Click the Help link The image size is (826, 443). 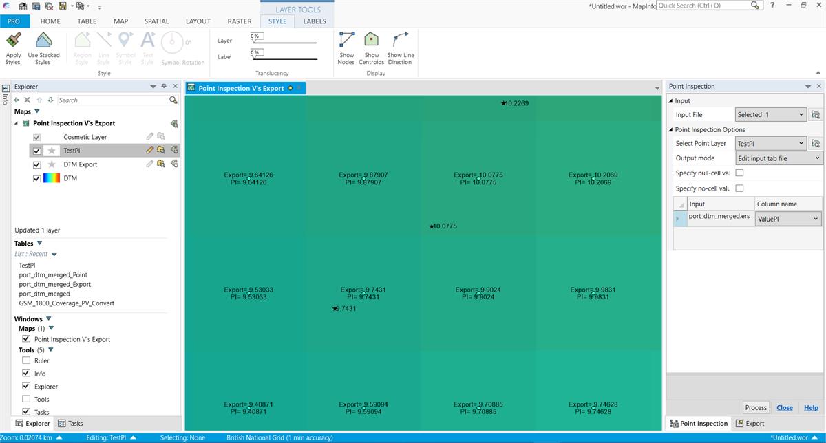tap(811, 407)
